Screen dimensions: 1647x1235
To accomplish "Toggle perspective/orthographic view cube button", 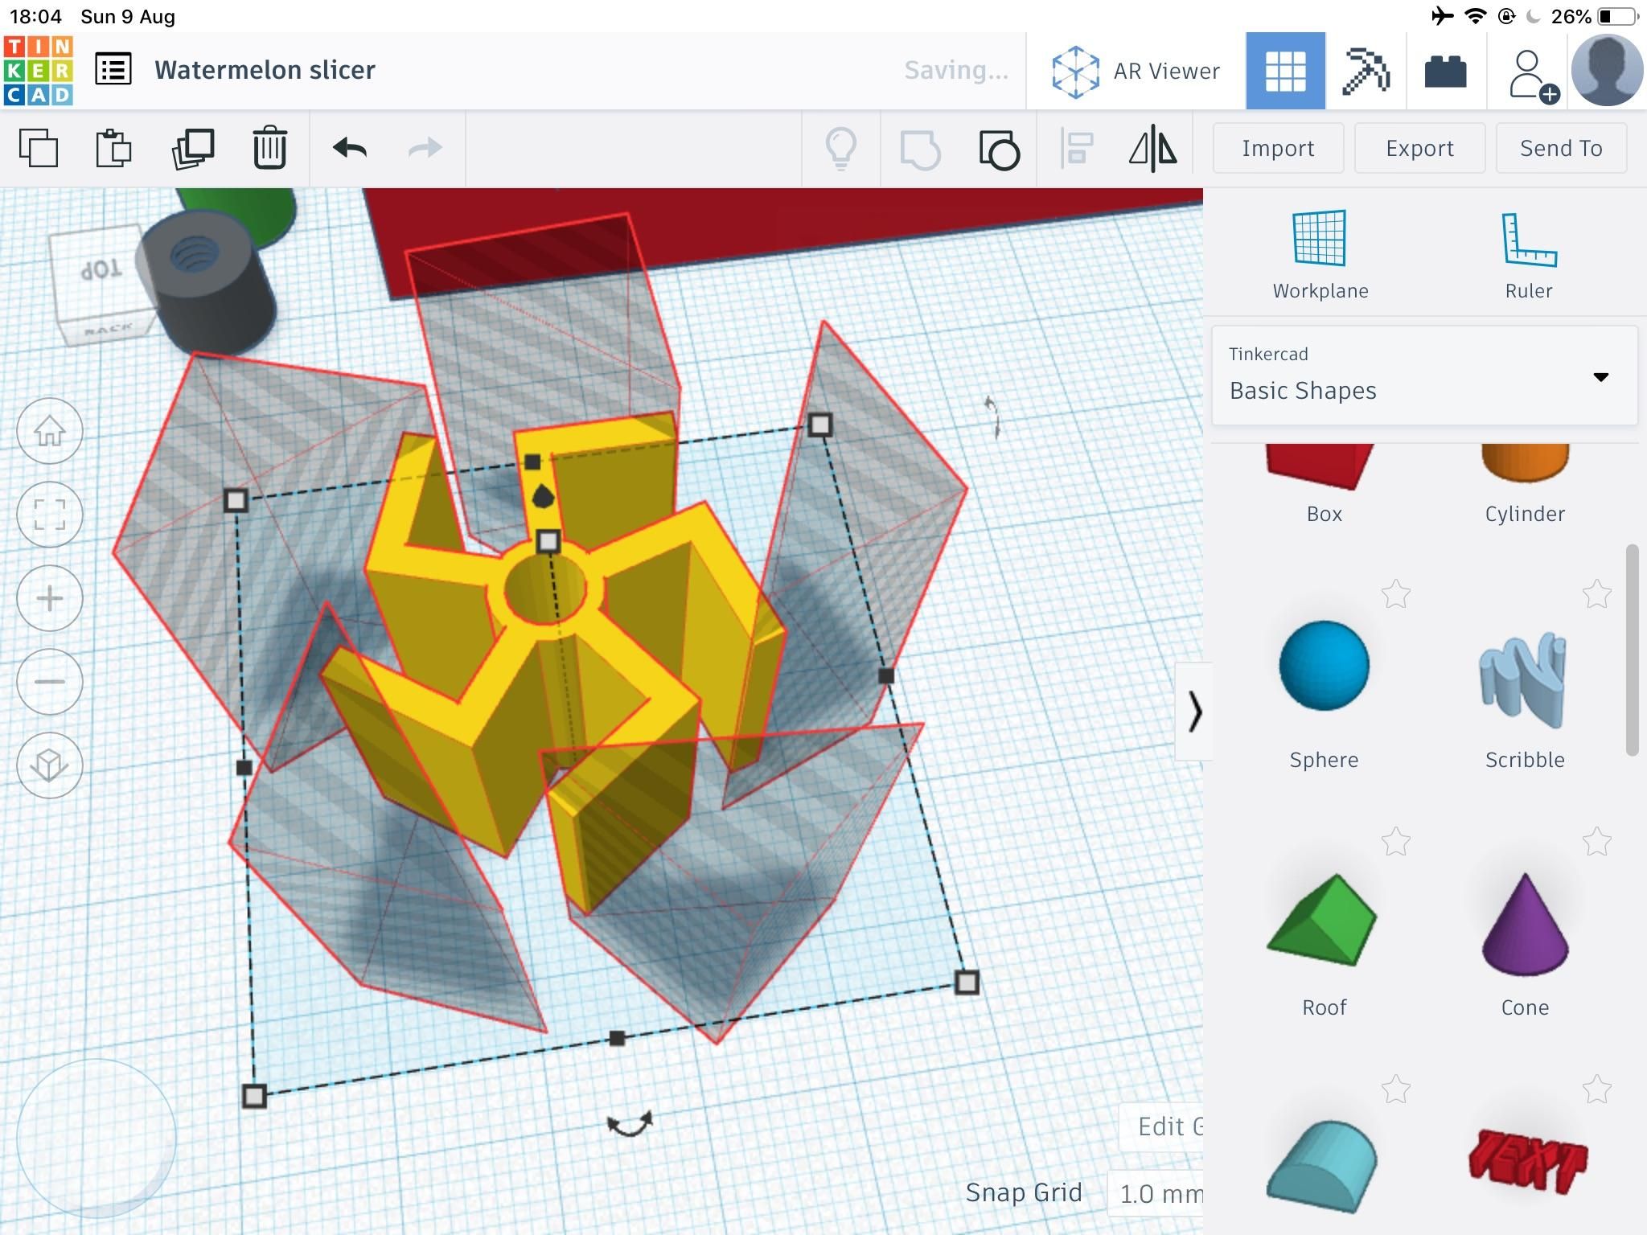I will point(50,765).
